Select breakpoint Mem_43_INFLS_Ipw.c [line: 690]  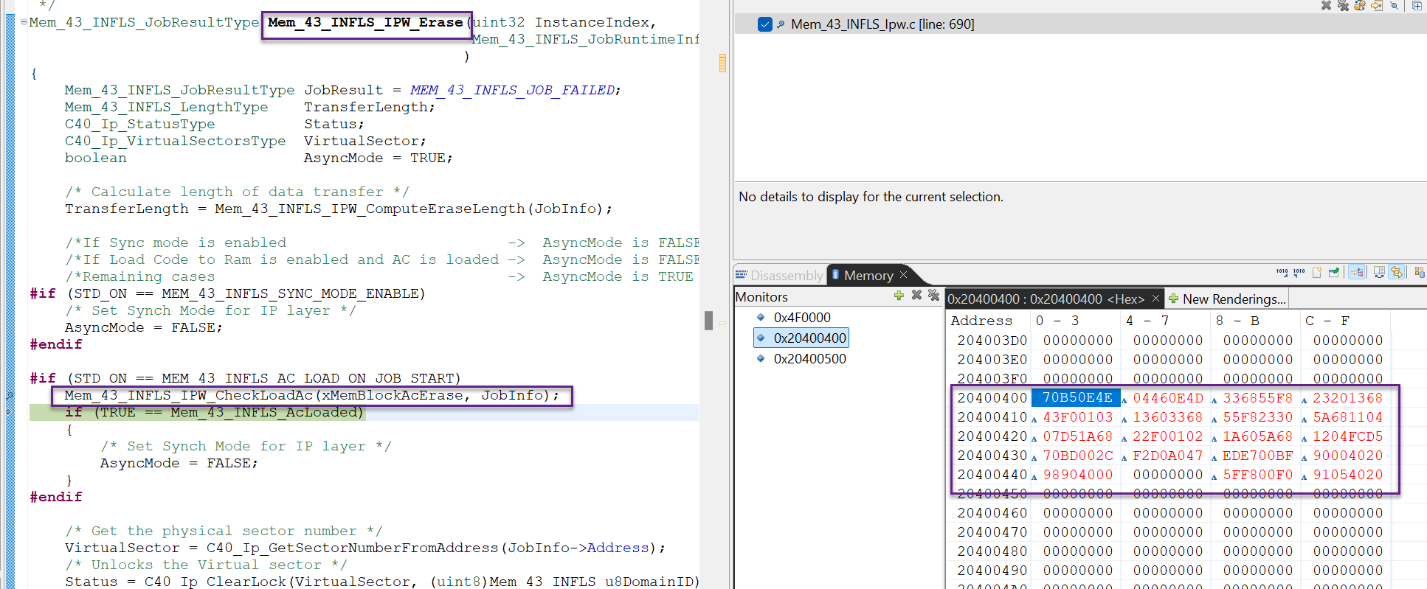(x=882, y=24)
